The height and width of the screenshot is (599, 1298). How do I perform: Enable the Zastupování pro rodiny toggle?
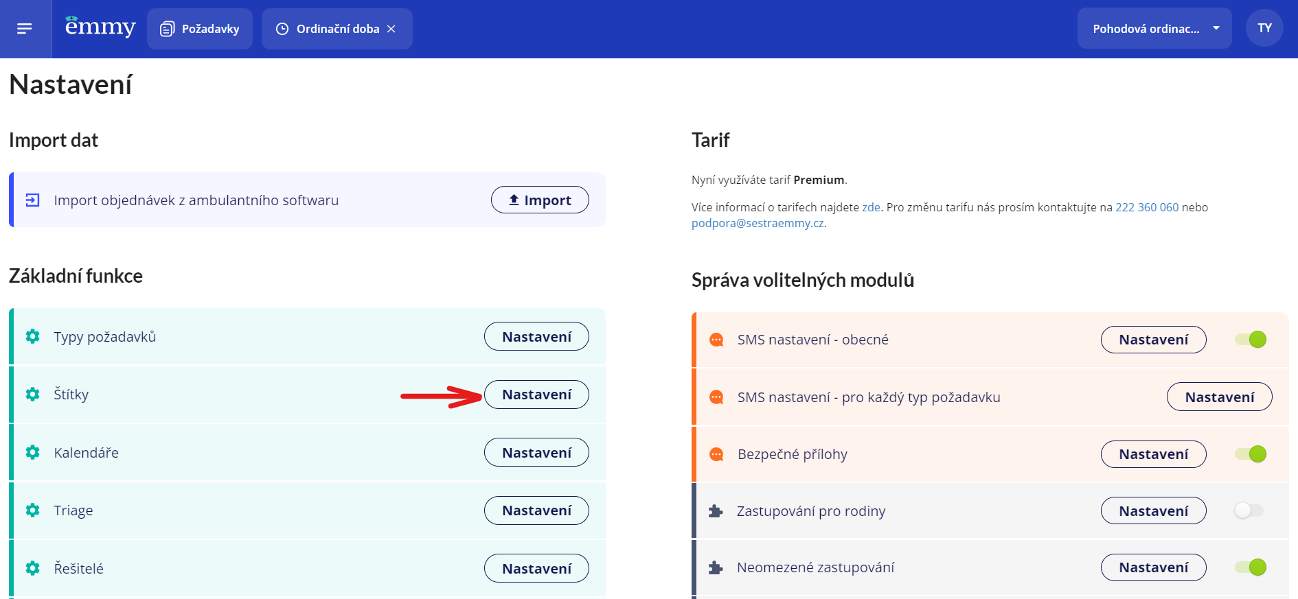click(x=1249, y=510)
